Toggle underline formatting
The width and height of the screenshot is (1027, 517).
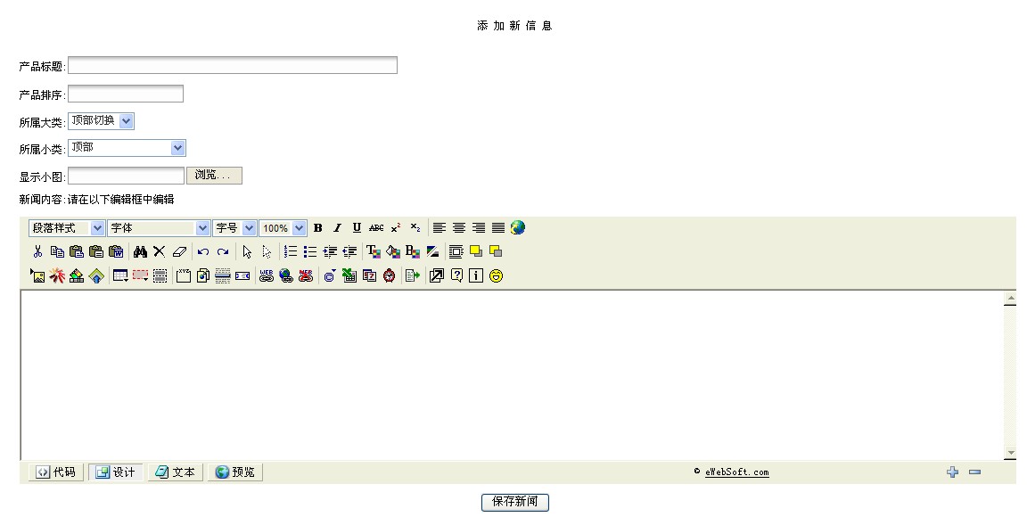click(357, 228)
